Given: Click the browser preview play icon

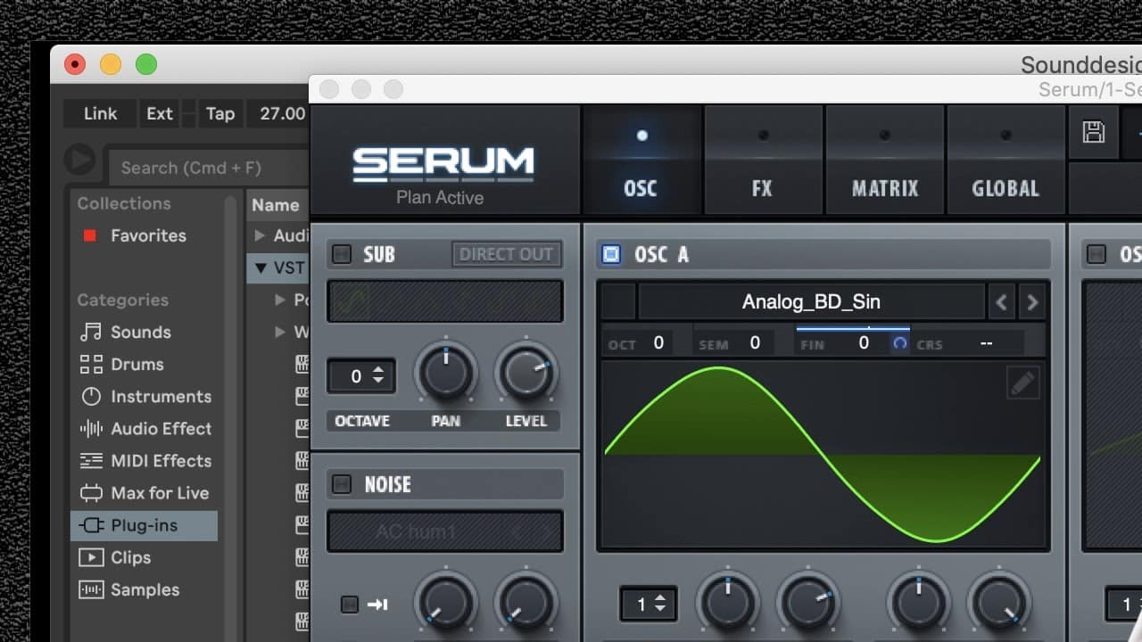Looking at the screenshot, I should point(79,160).
